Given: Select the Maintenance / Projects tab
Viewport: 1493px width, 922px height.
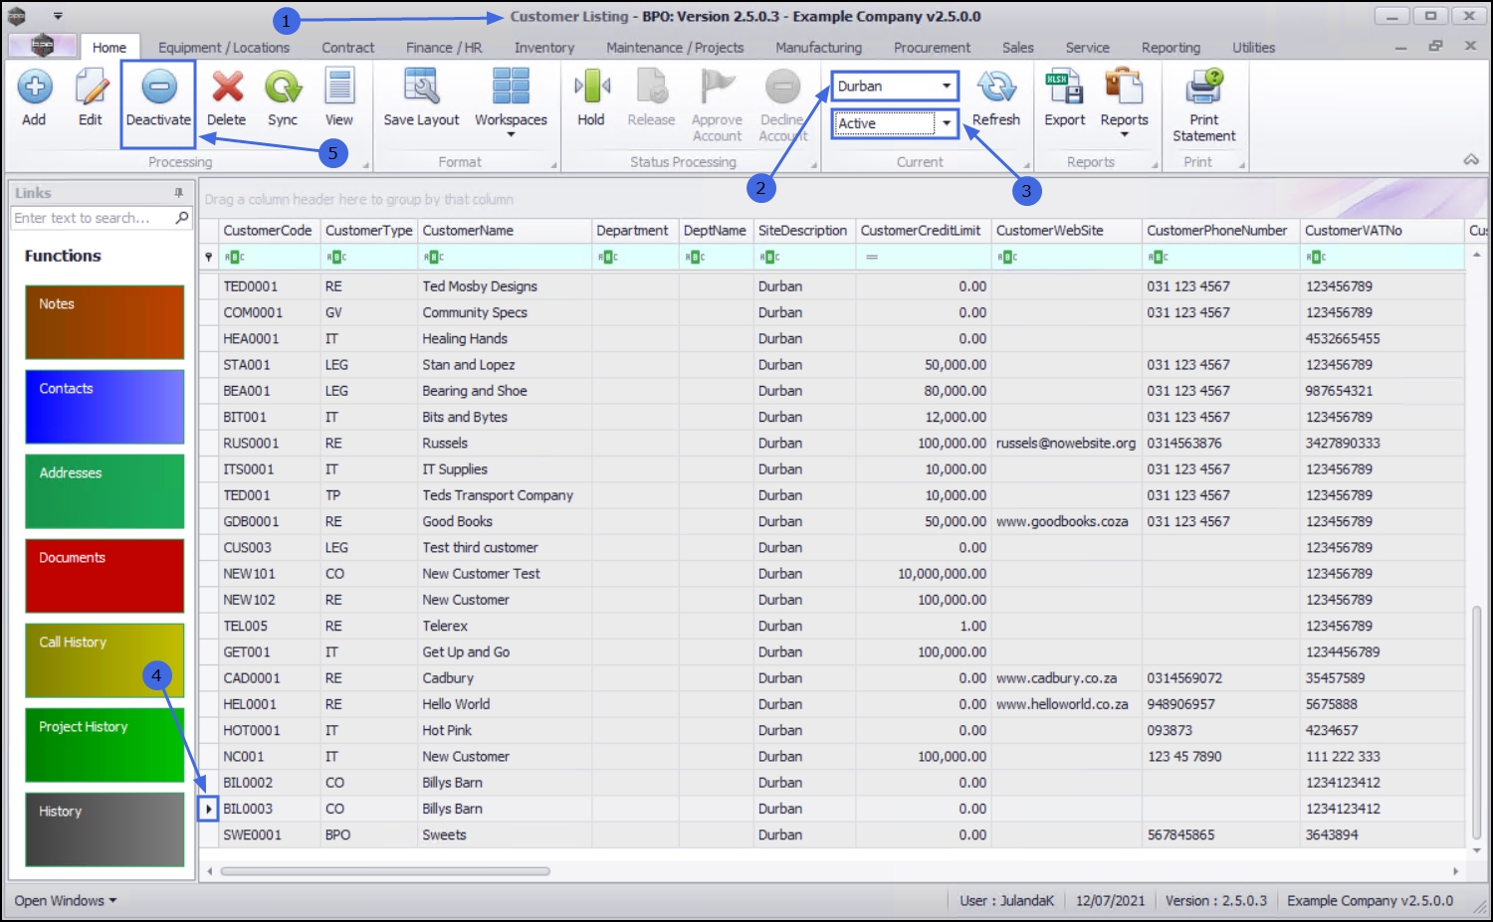Looking at the screenshot, I should point(675,47).
